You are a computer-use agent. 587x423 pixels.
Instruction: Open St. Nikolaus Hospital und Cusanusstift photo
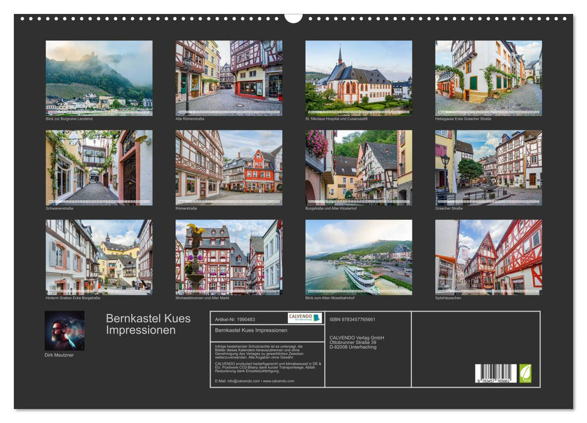(x=358, y=78)
